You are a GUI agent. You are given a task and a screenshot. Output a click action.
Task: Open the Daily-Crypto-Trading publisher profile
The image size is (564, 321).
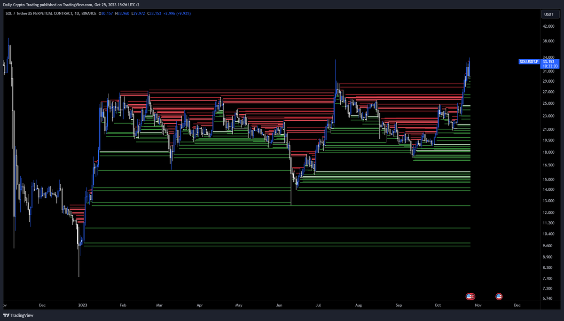[21, 4]
